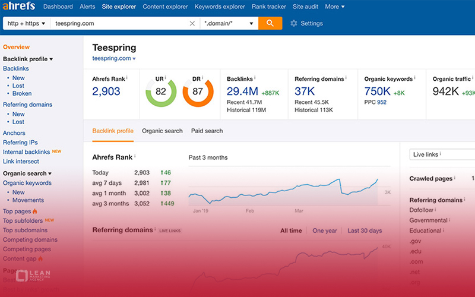Click the DR 87 donut gauge
Viewport: 475px width, 297px height.
[198, 91]
